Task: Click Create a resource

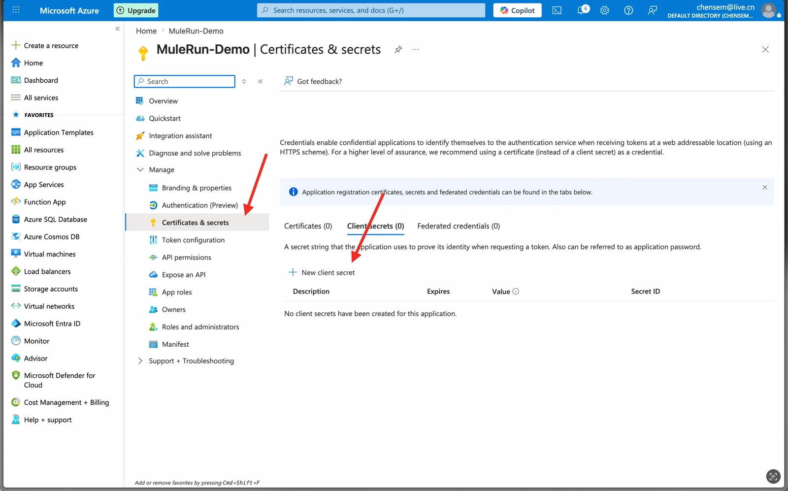Action: (x=51, y=46)
